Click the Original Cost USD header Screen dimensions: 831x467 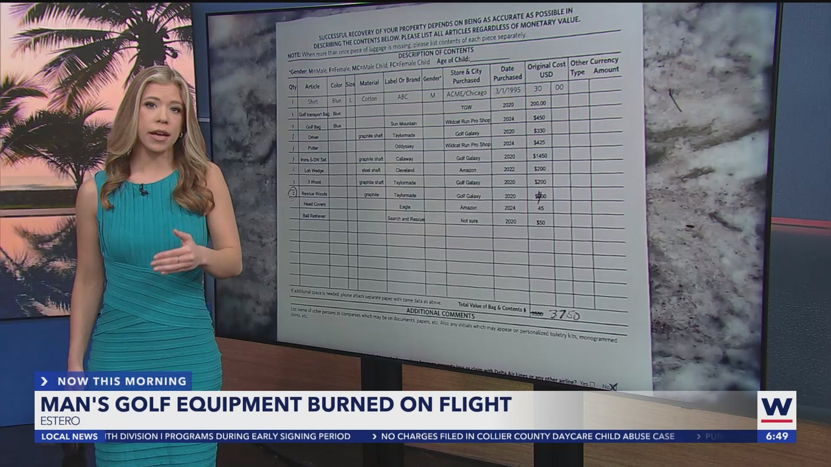pos(546,69)
